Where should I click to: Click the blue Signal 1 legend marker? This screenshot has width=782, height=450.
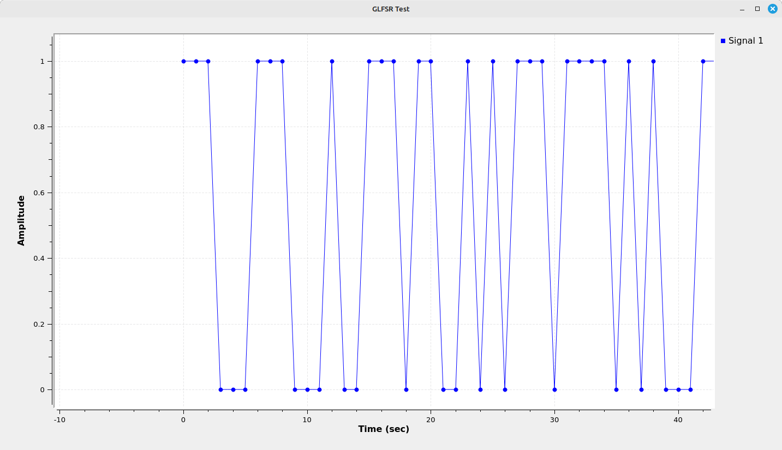(723, 41)
